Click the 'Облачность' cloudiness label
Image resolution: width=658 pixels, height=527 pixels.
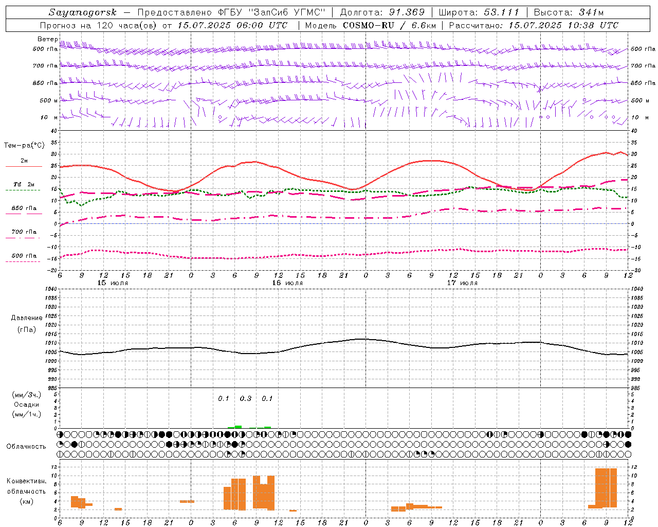point(26,446)
